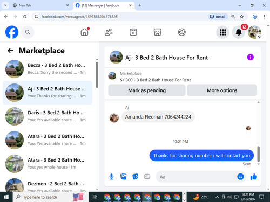270x202 pixels.
Task: Open the Marketplace storefront icon
Action: click(x=158, y=32)
